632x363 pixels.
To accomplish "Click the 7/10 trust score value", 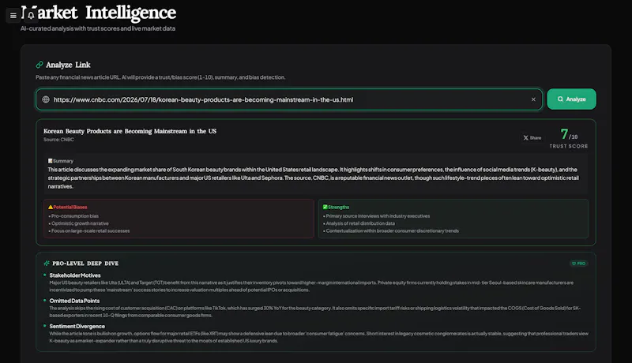I will (569, 134).
